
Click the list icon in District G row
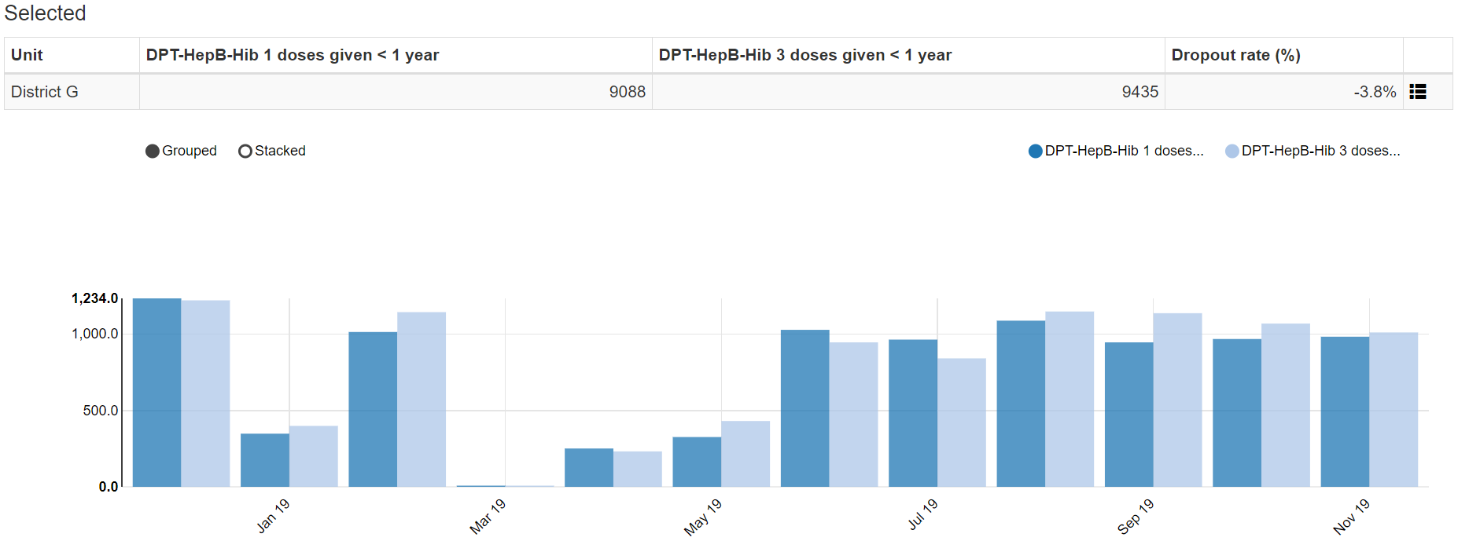tap(1418, 92)
